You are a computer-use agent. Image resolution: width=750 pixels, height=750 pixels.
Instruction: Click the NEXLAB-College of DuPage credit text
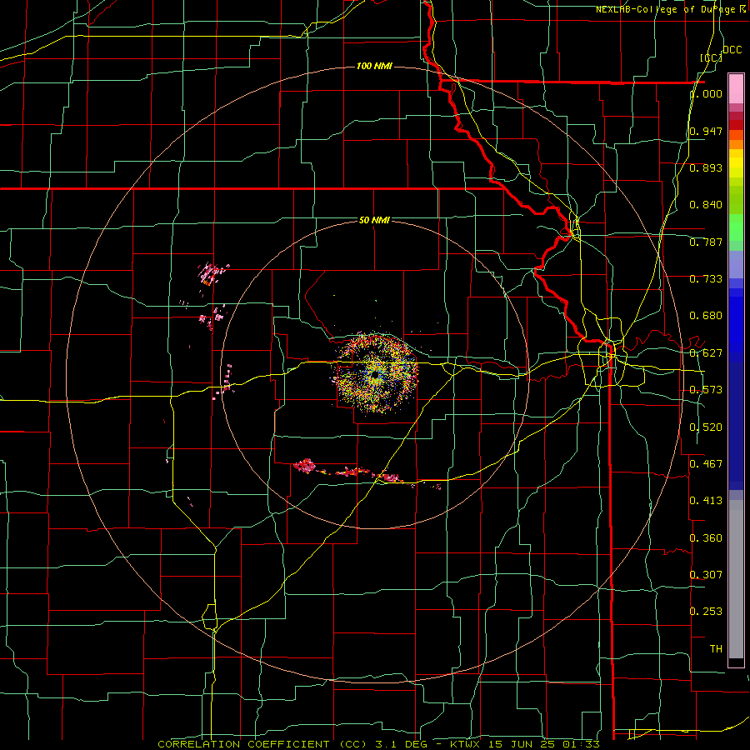[x=670, y=9]
